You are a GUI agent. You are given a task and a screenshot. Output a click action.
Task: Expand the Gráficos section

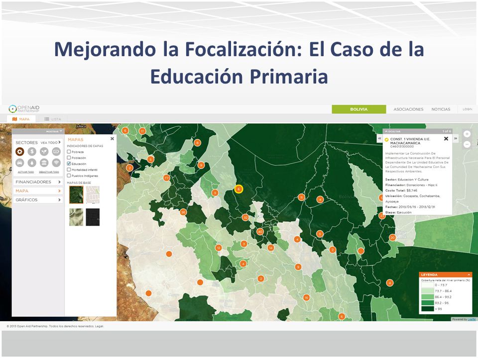coord(38,200)
